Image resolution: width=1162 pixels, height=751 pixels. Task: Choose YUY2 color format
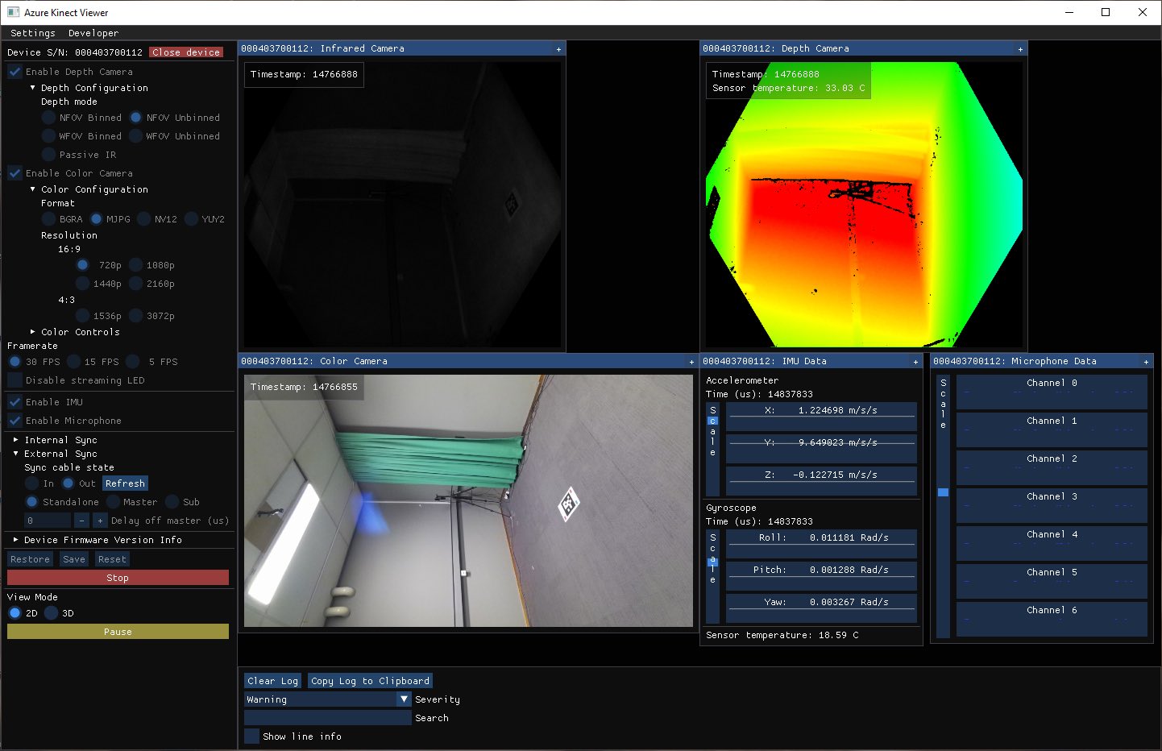point(191,219)
